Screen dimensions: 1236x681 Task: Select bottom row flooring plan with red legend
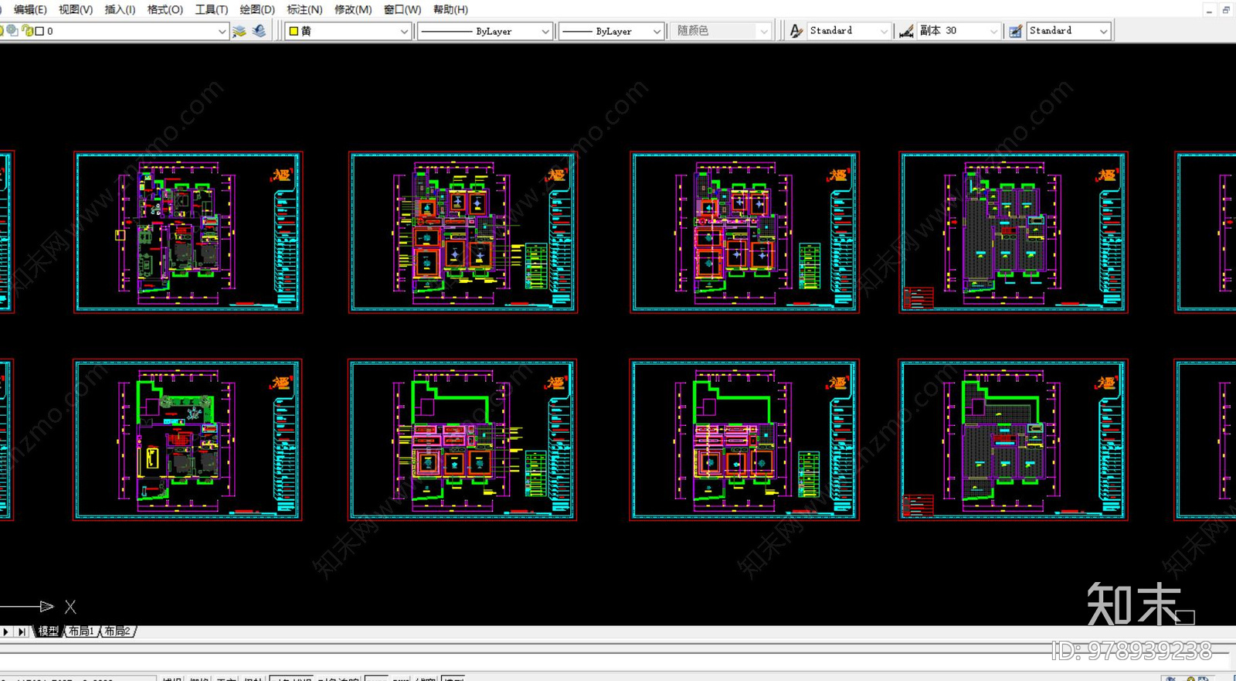1014,440
